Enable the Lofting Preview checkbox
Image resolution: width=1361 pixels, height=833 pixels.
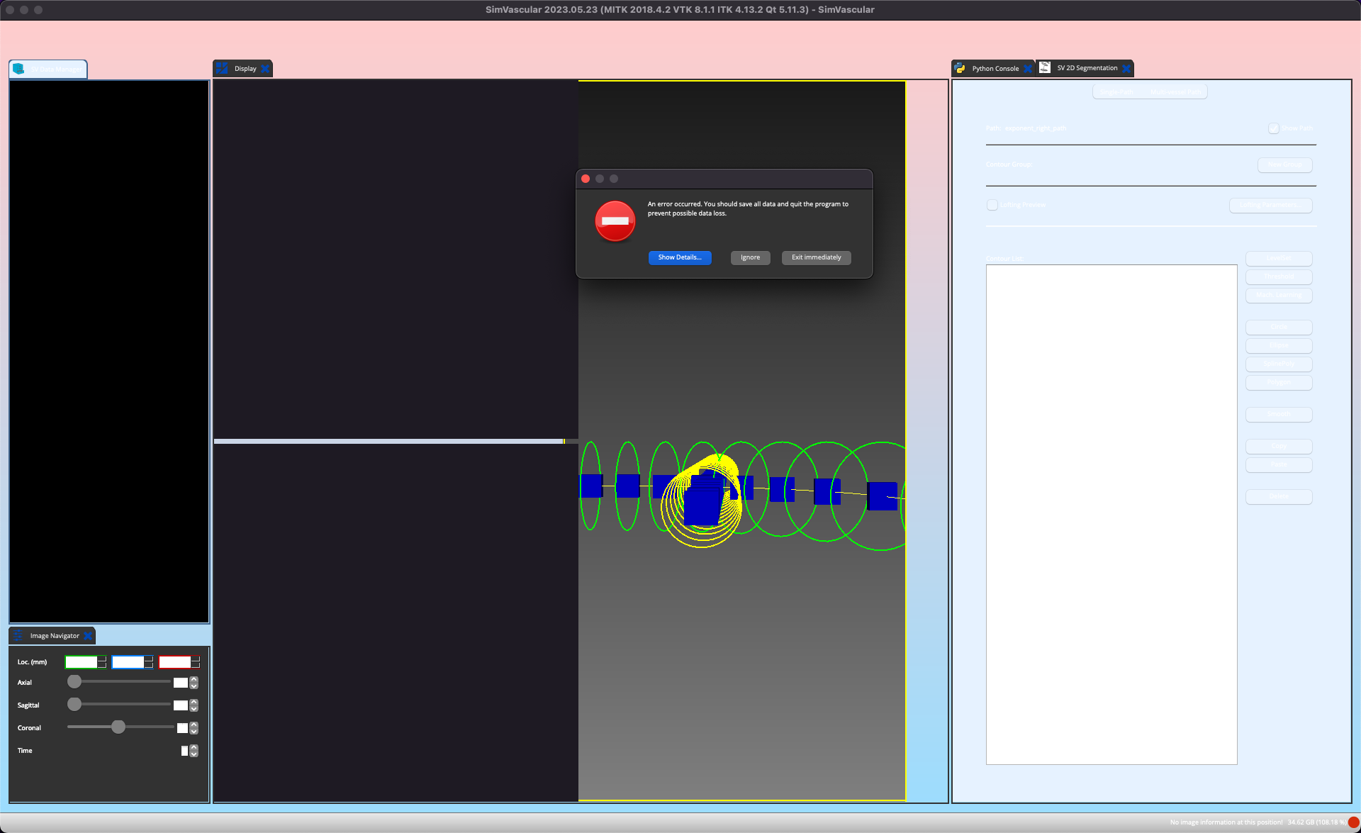pos(992,205)
